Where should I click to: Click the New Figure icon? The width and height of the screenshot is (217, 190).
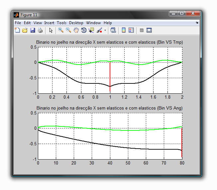click(x=18, y=30)
